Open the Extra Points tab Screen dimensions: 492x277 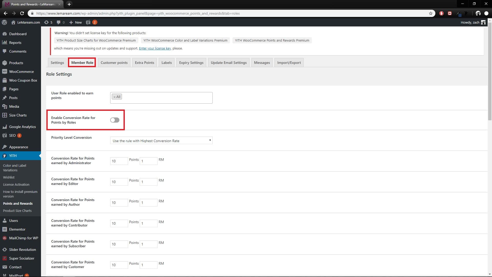pyautogui.click(x=145, y=63)
